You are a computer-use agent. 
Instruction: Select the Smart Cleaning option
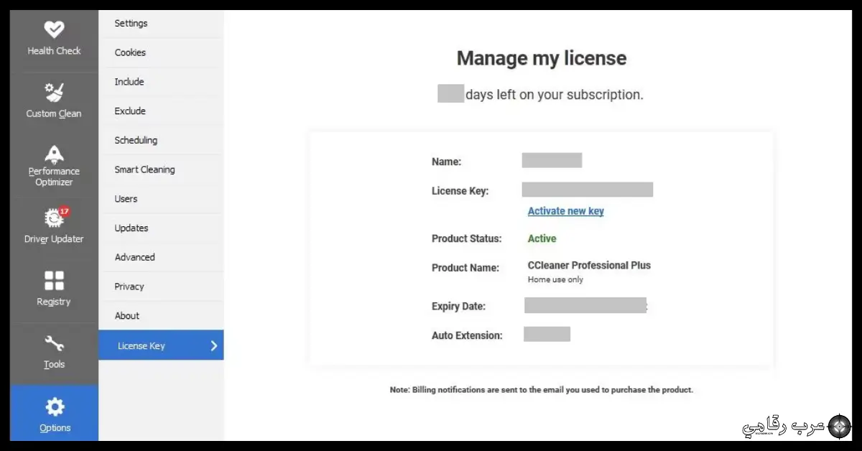tap(144, 169)
